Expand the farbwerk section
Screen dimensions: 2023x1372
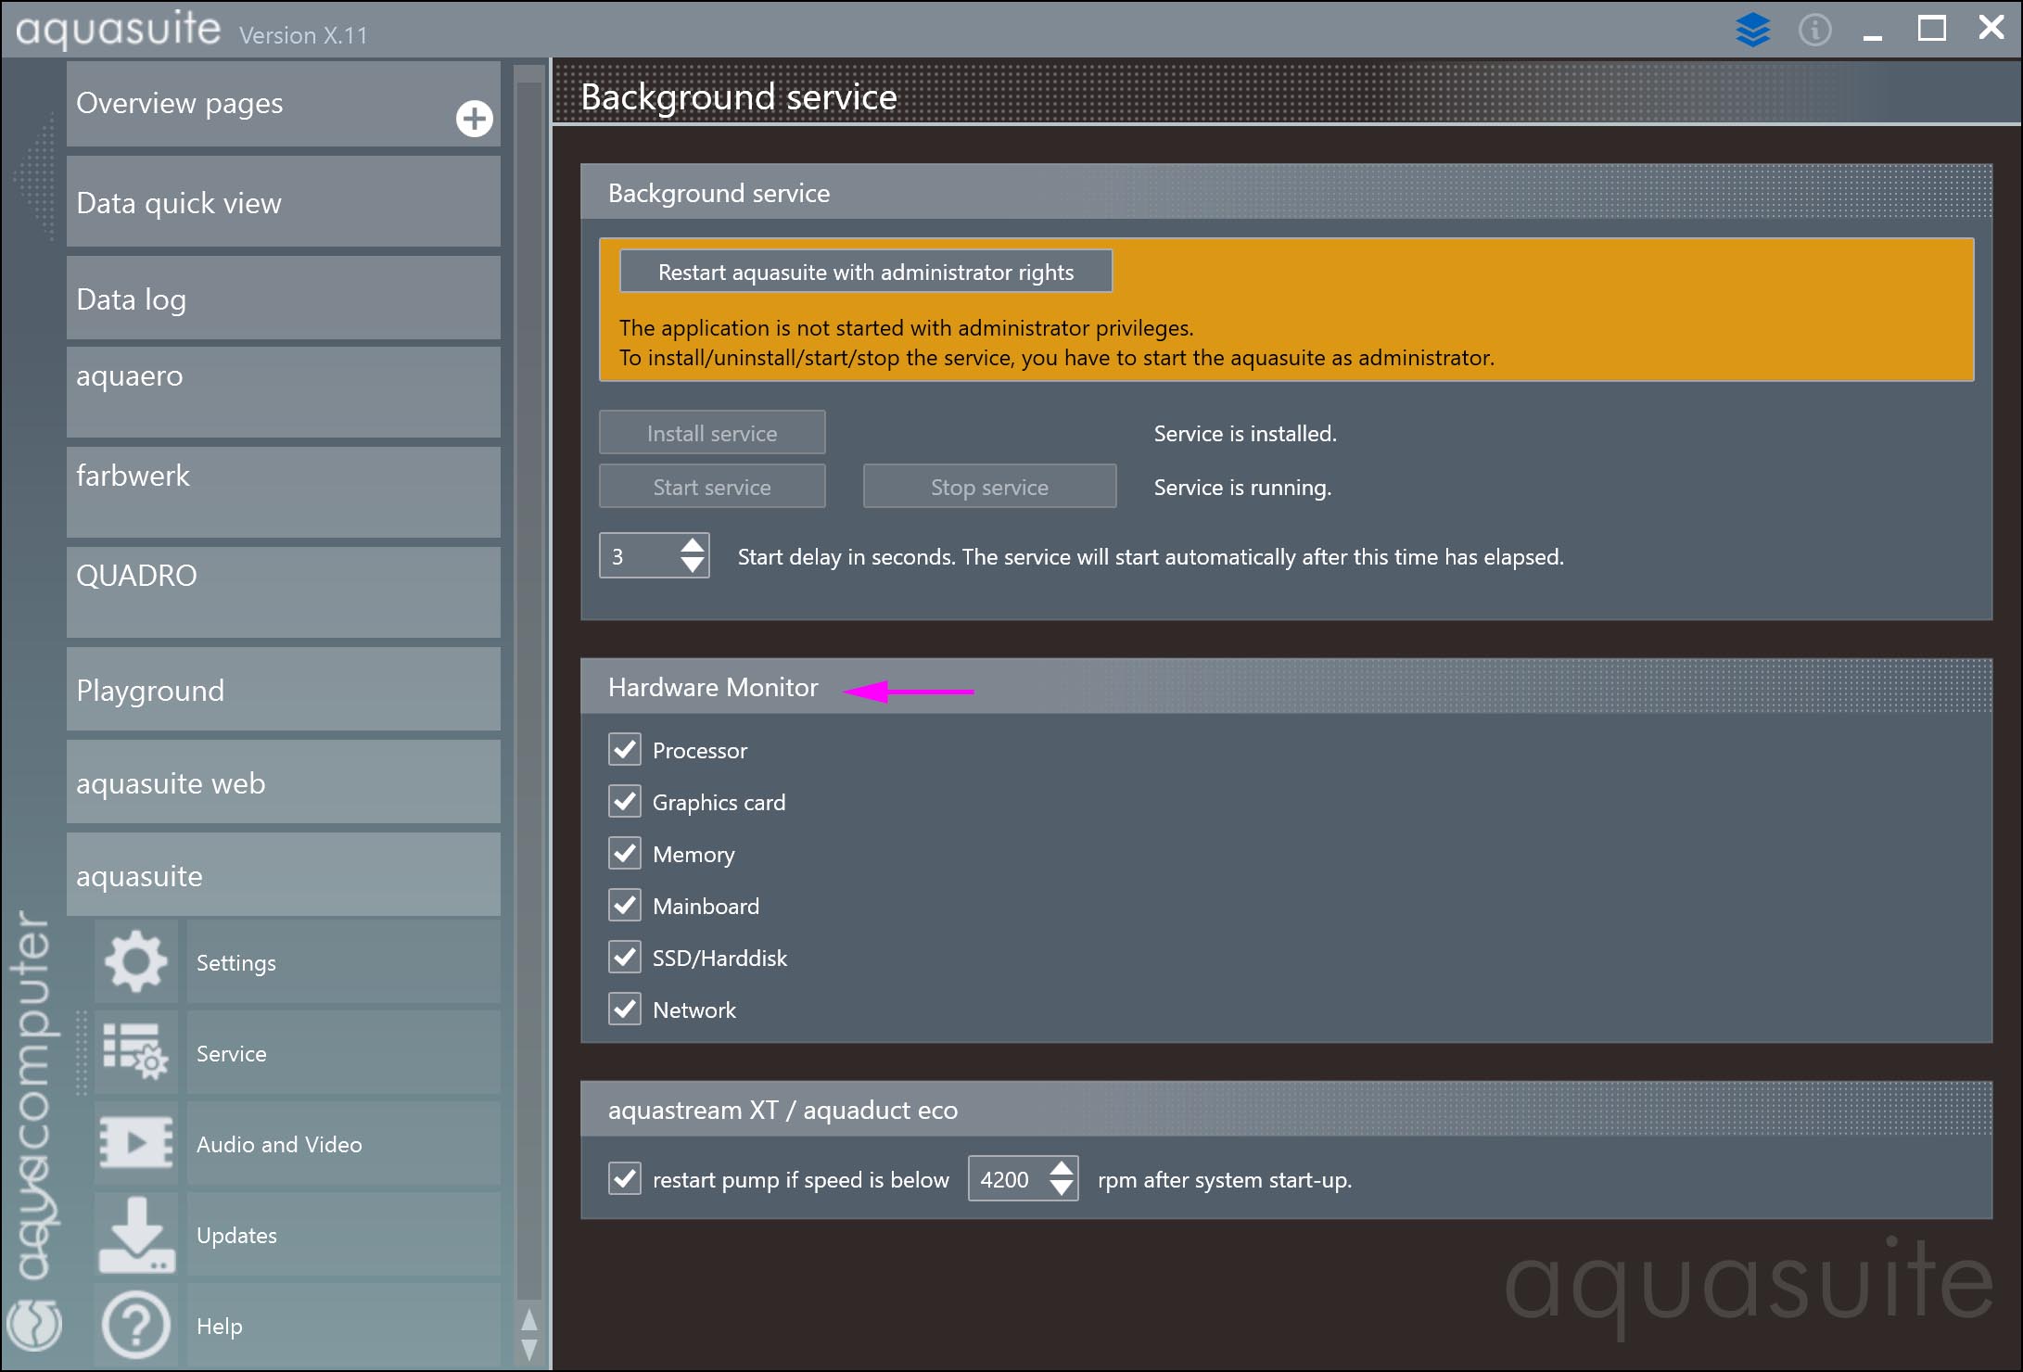pos(284,492)
